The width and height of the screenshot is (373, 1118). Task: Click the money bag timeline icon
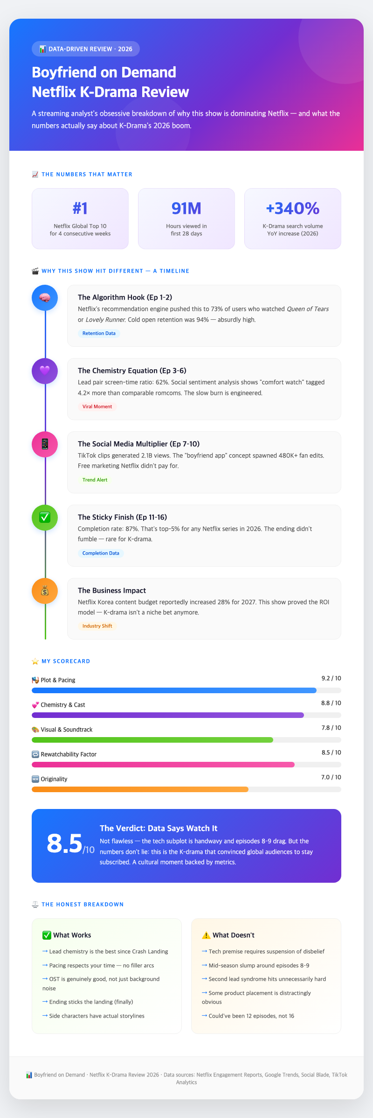click(45, 591)
